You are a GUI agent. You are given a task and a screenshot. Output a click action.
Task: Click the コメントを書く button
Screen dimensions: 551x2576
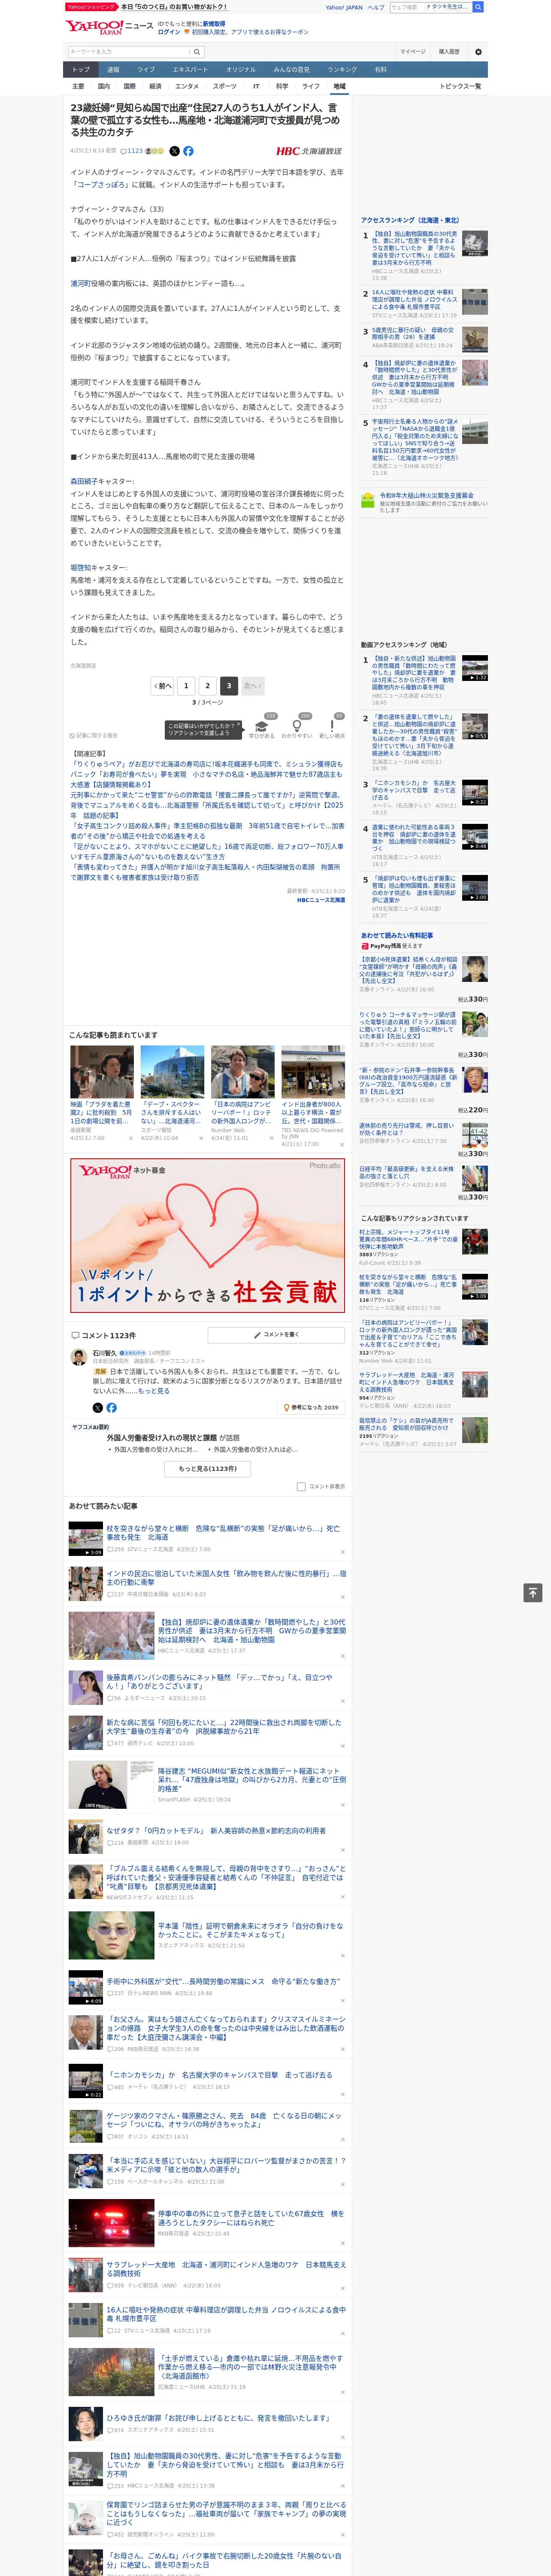tap(276, 1335)
